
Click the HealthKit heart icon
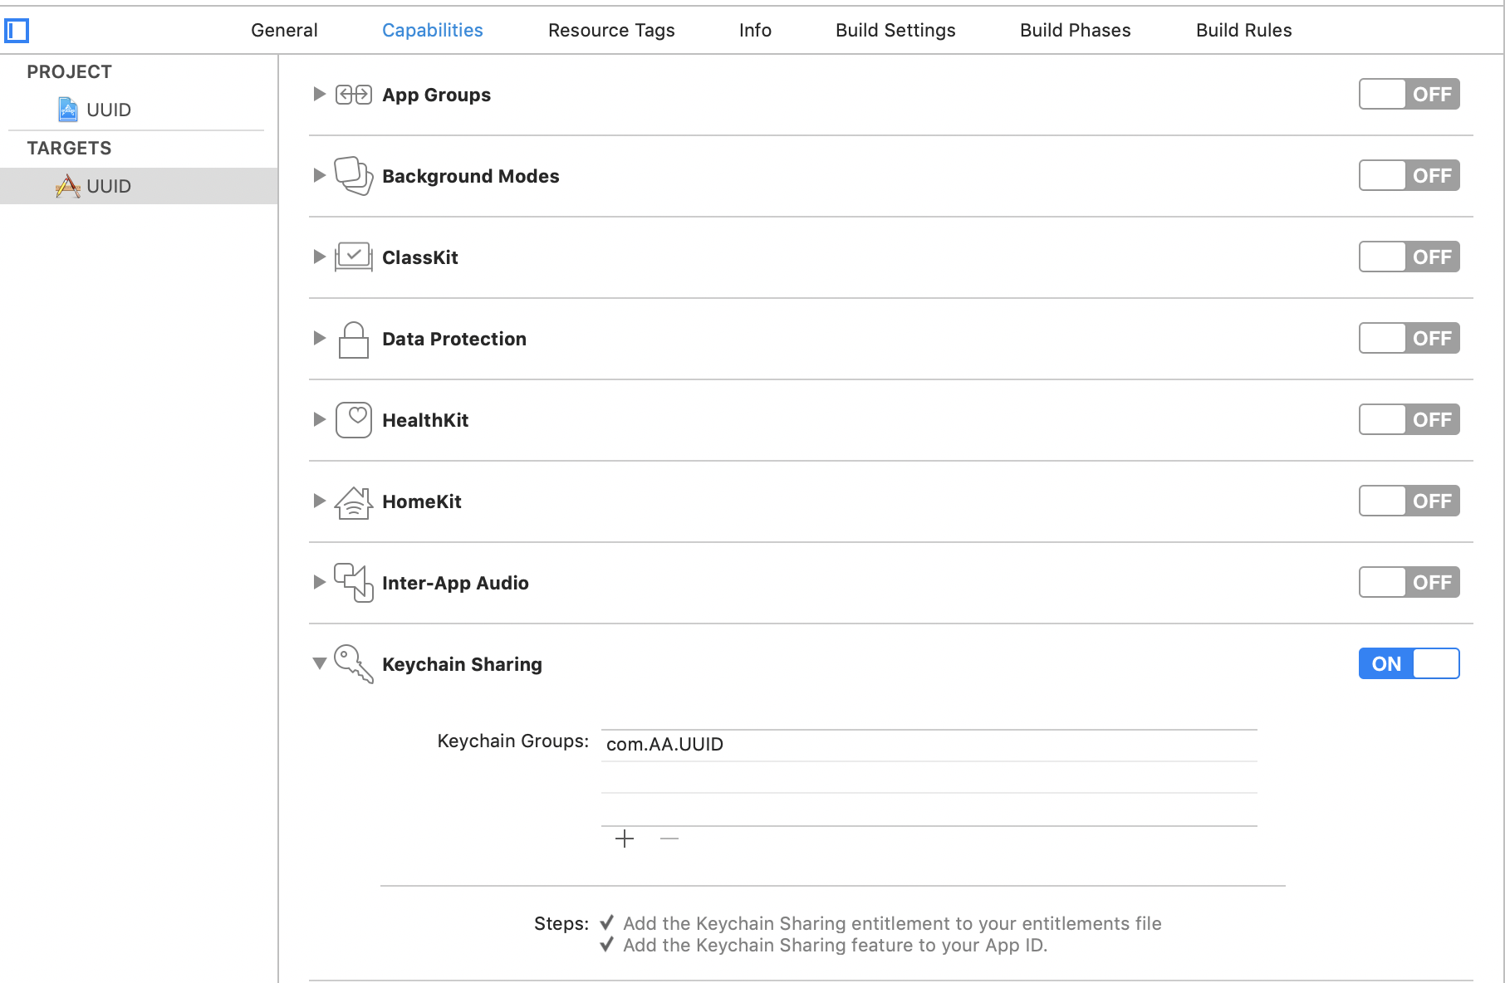point(354,420)
